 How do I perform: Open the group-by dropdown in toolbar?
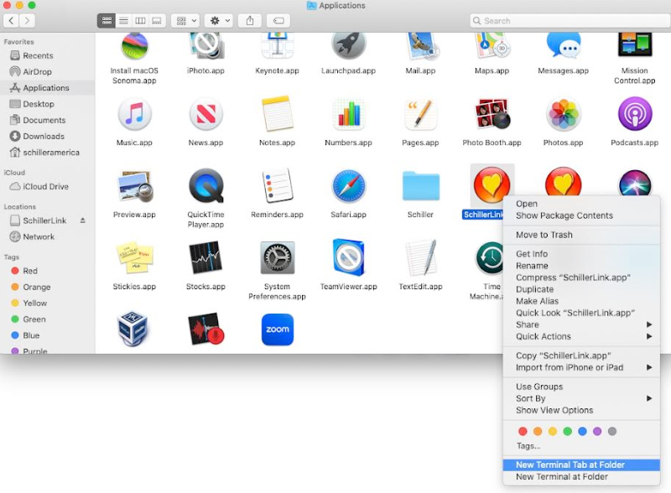185,20
